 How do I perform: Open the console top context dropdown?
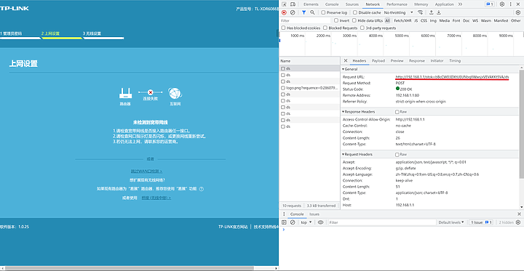pyautogui.click(x=306, y=222)
